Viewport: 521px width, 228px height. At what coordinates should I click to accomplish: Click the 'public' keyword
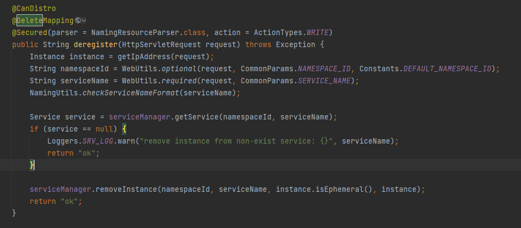[25, 45]
